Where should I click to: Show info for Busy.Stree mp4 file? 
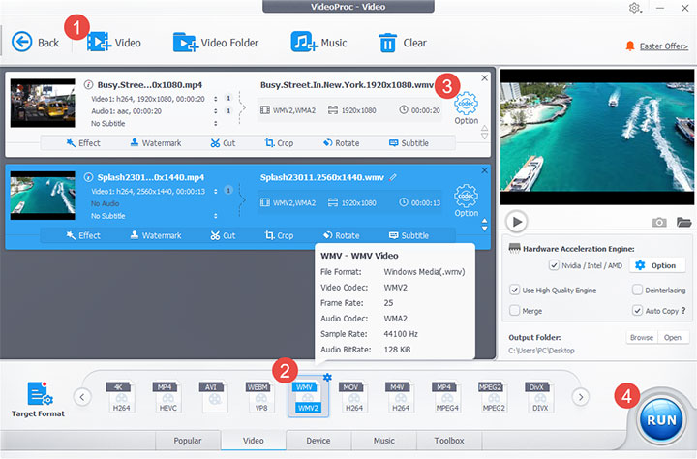(88, 84)
